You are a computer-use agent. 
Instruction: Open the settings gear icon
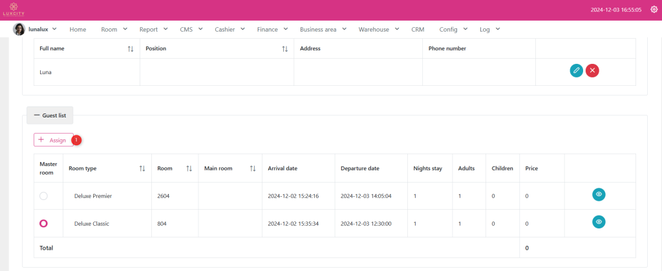[x=654, y=10]
